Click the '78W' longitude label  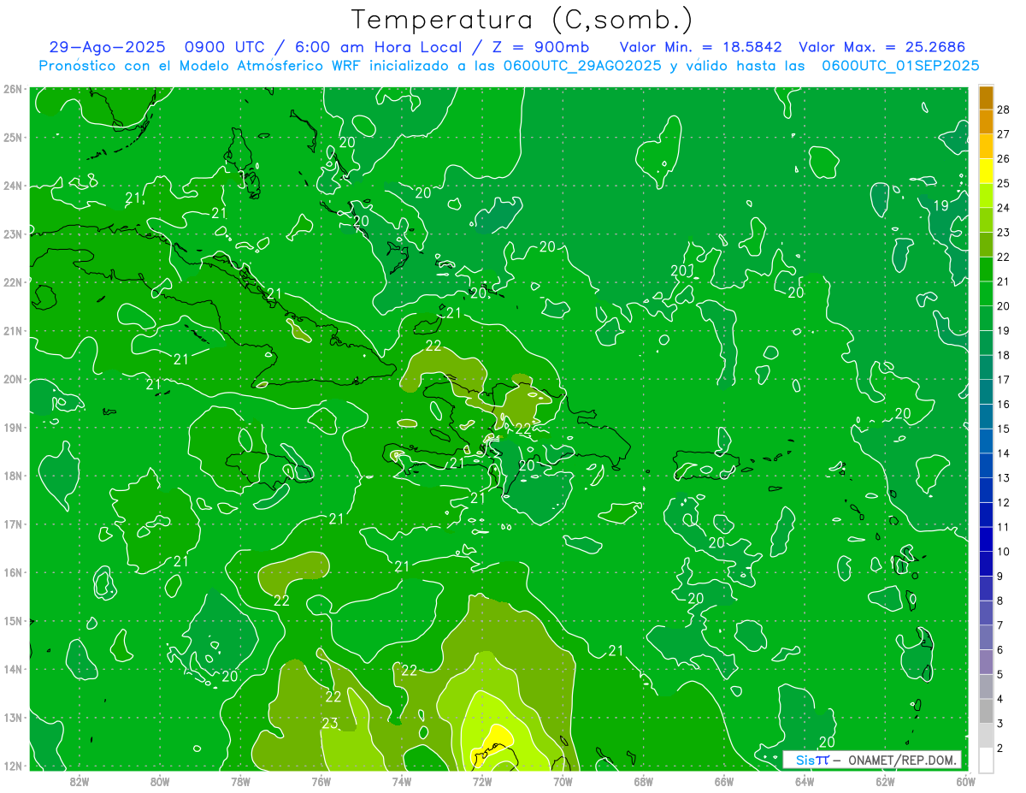[x=240, y=781]
